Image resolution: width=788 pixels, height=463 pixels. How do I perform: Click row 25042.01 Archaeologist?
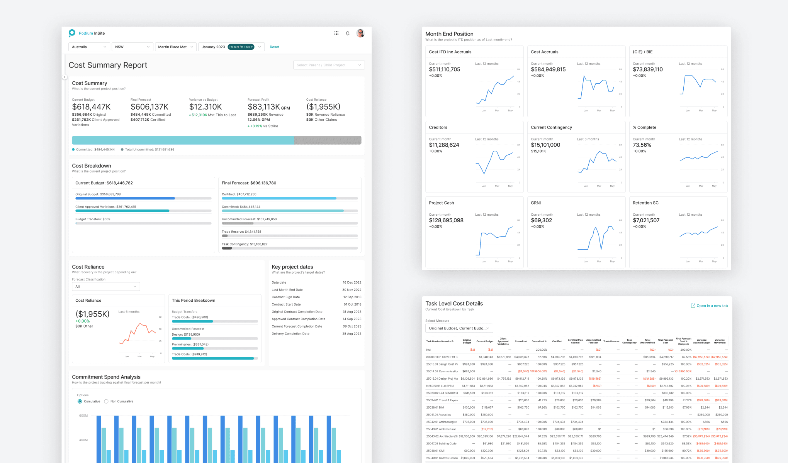[x=577, y=422]
